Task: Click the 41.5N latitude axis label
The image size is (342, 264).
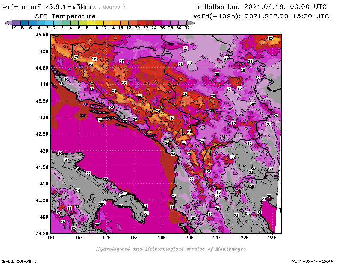Action: pyautogui.click(x=42, y=167)
